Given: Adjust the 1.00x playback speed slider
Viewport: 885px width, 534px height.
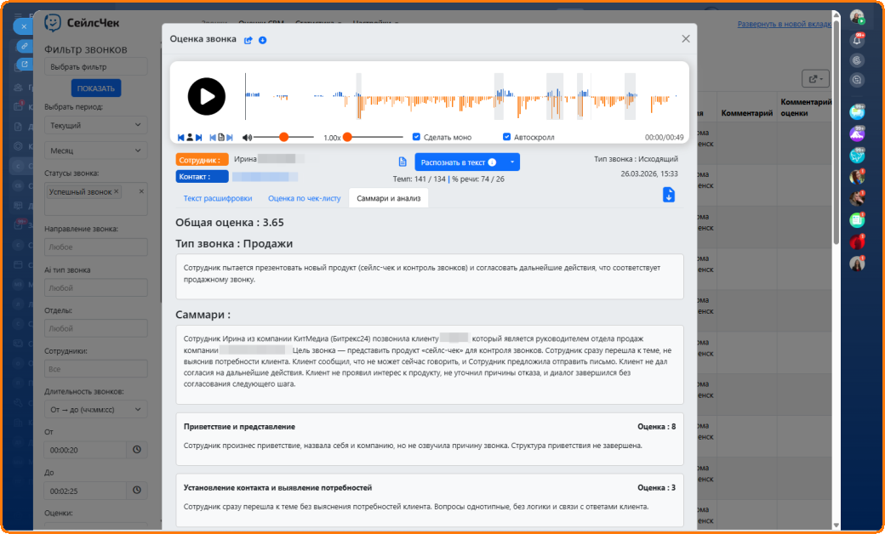Looking at the screenshot, I should pos(348,137).
